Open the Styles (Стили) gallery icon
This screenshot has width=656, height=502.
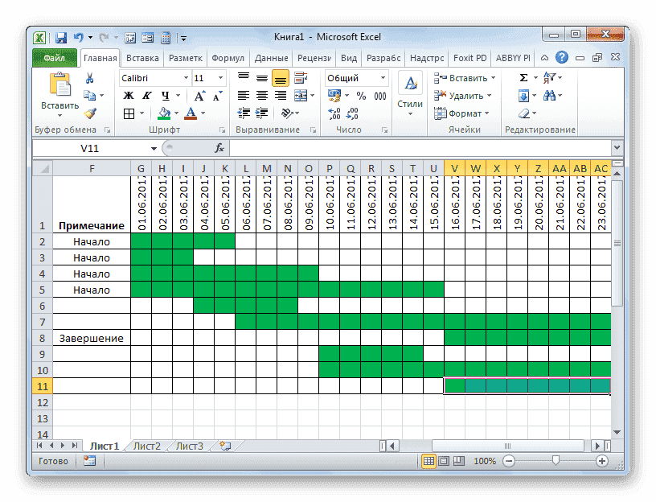tap(410, 82)
